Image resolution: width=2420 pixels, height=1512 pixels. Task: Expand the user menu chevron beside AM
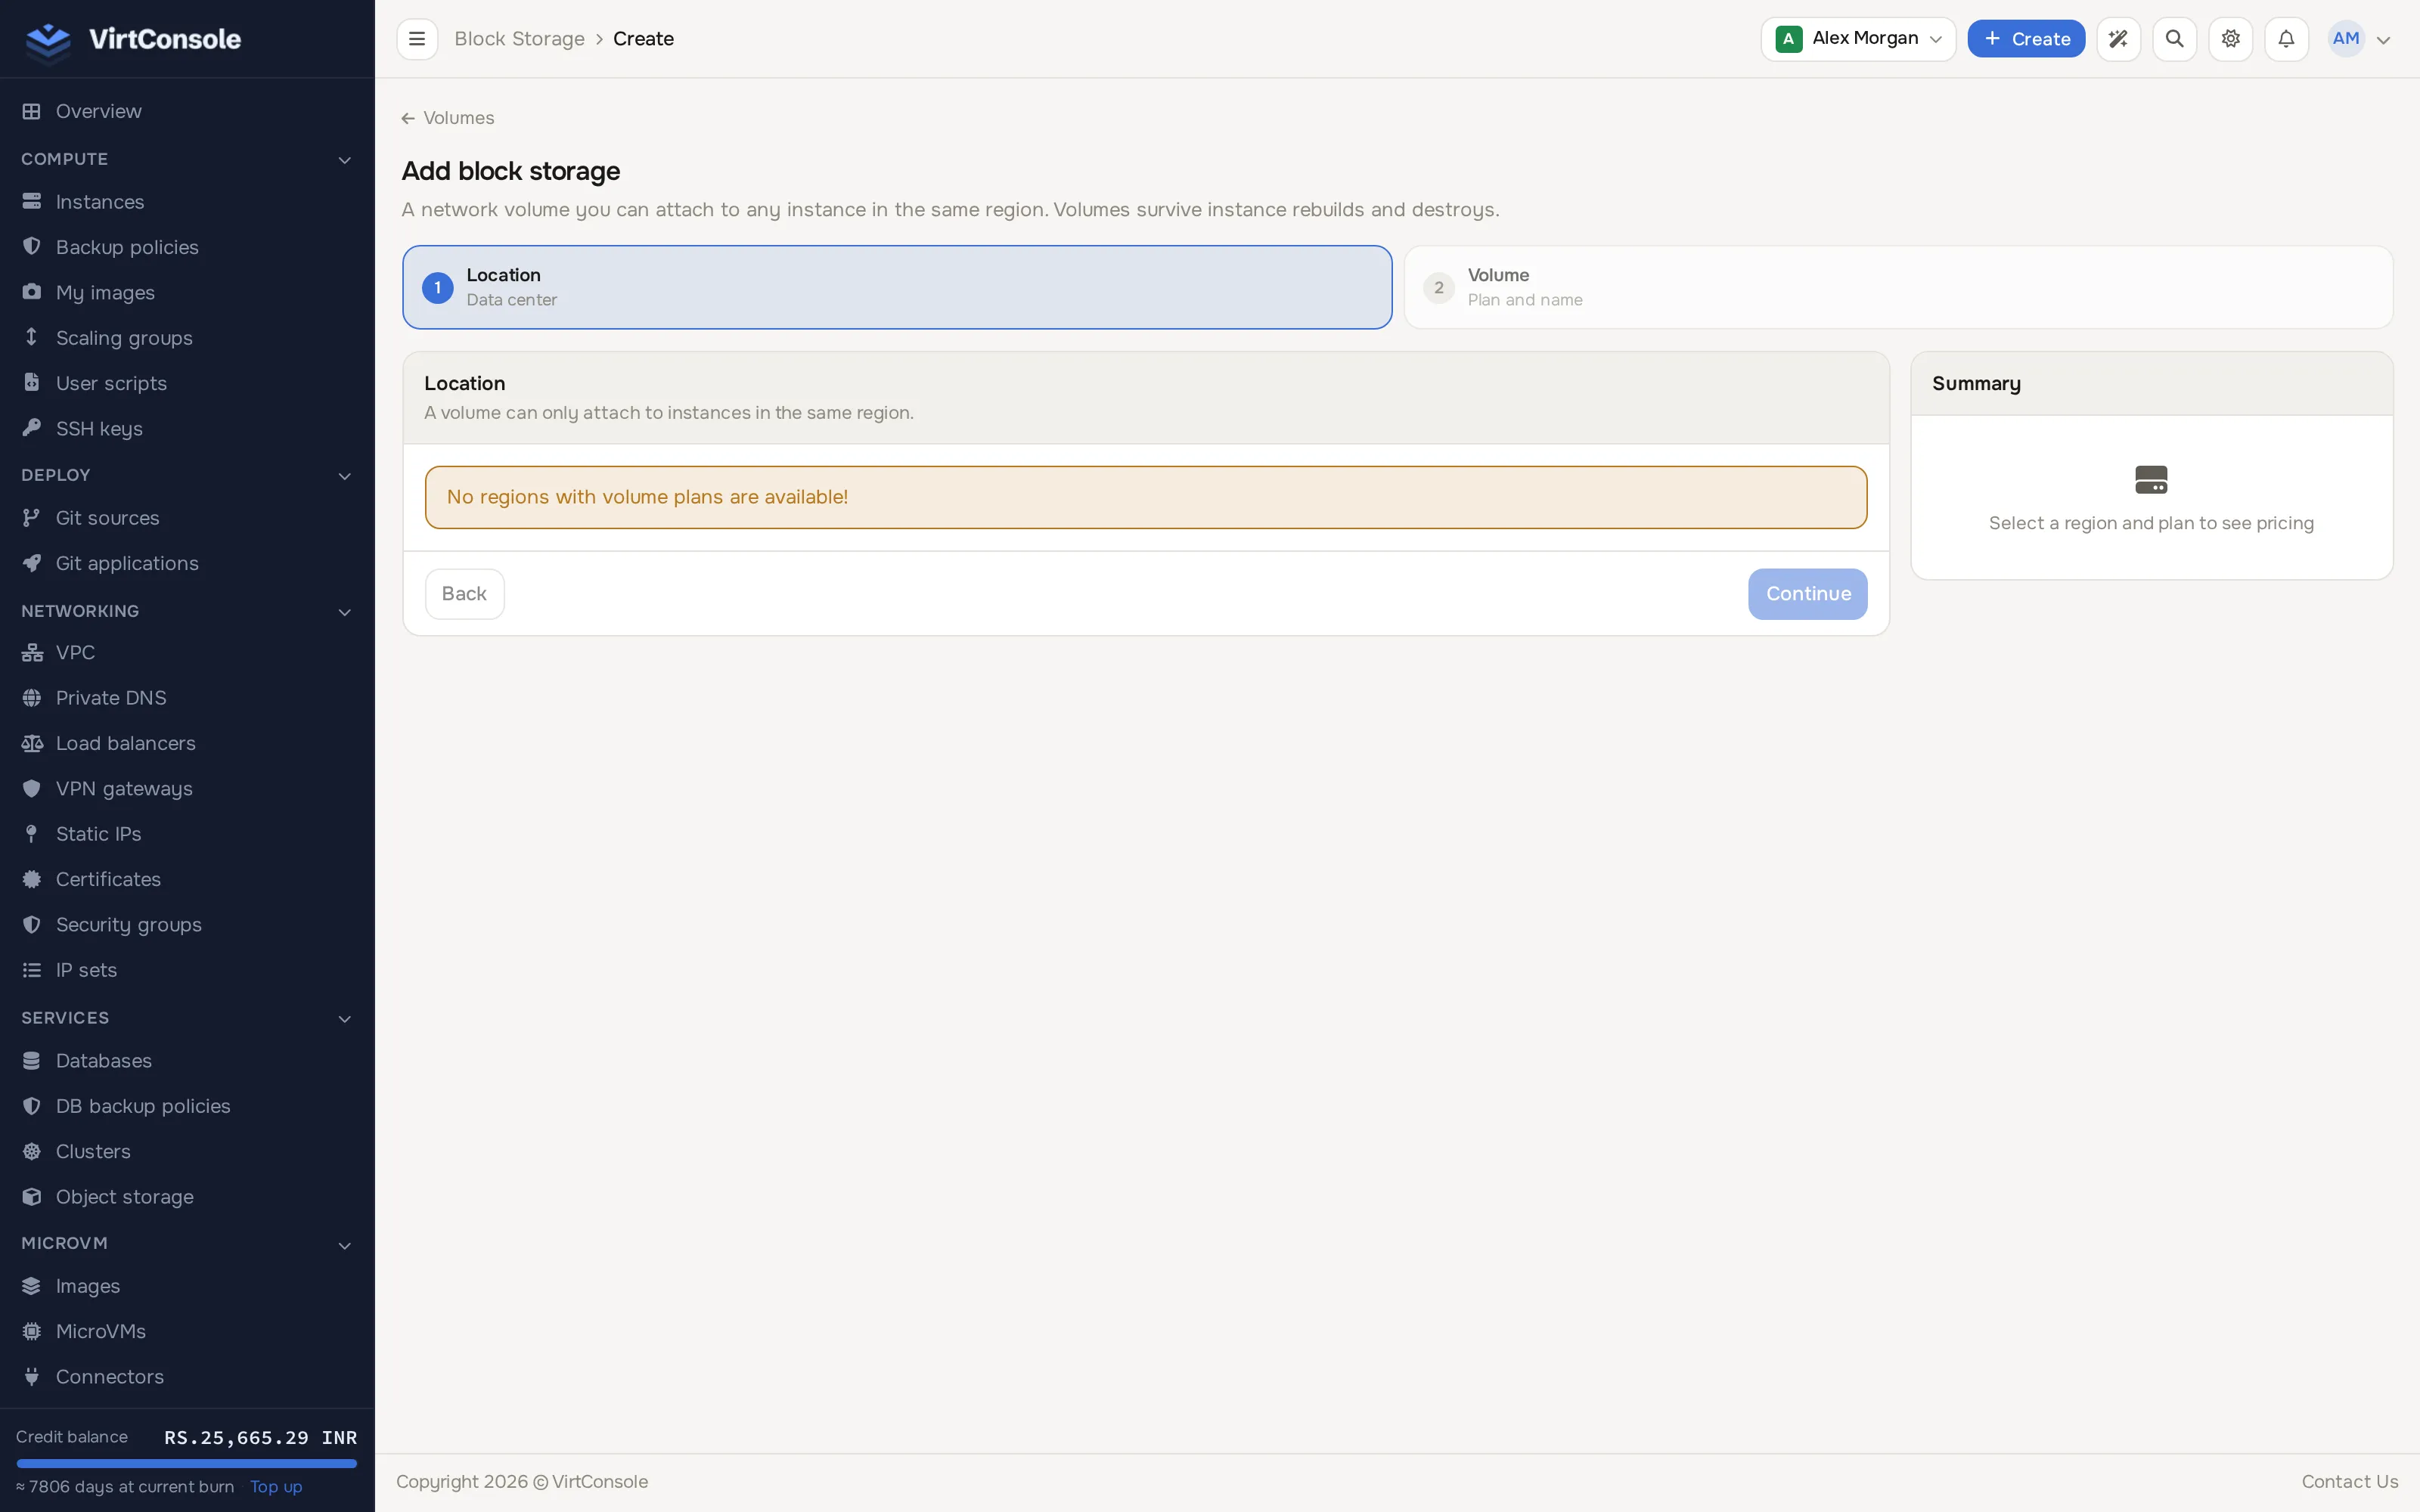click(2383, 40)
